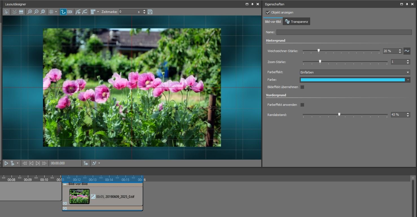Tick the Farbeffekt anwenden checkbox
This screenshot has width=417, height=217.
tap(302, 105)
